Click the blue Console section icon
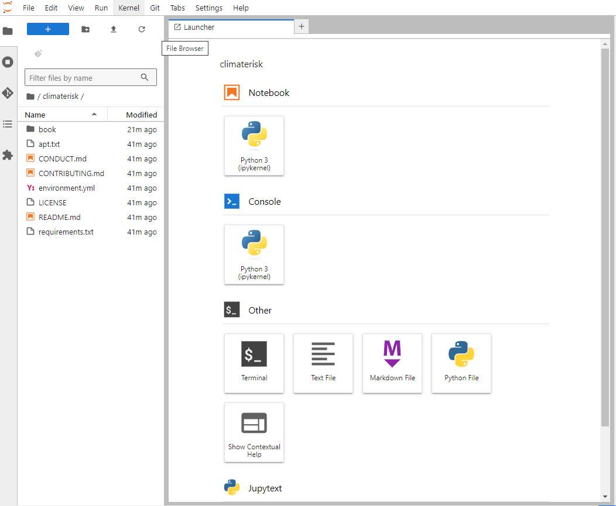This screenshot has width=616, height=506. pos(232,201)
